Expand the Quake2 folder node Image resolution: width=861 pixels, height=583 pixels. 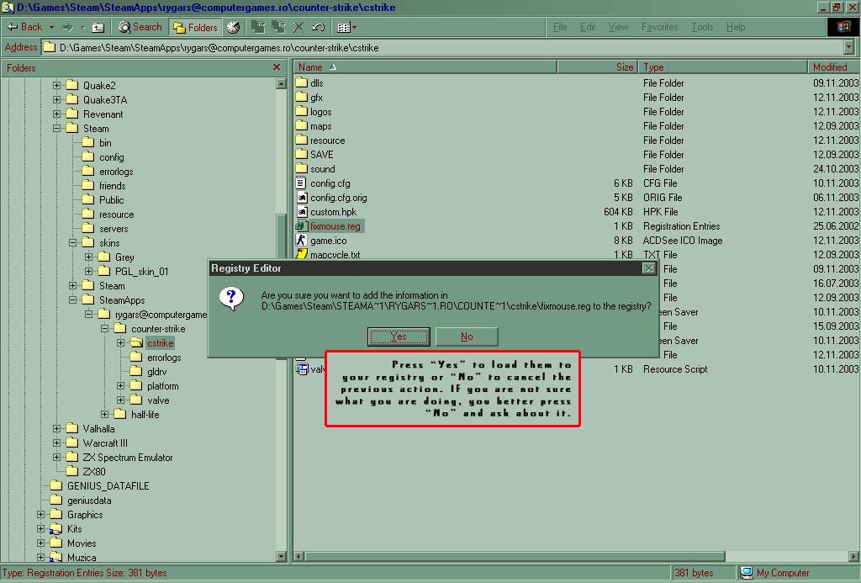56,85
